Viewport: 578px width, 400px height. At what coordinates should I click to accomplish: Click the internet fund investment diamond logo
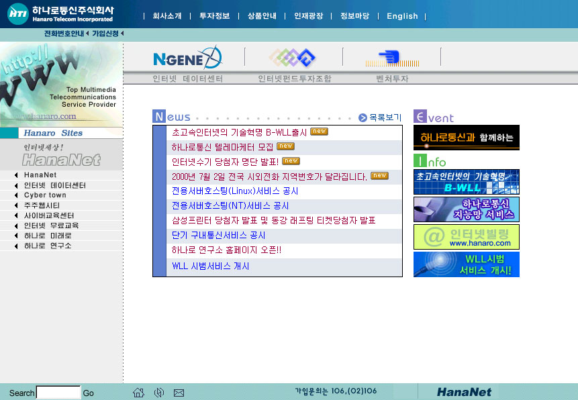[x=293, y=58]
